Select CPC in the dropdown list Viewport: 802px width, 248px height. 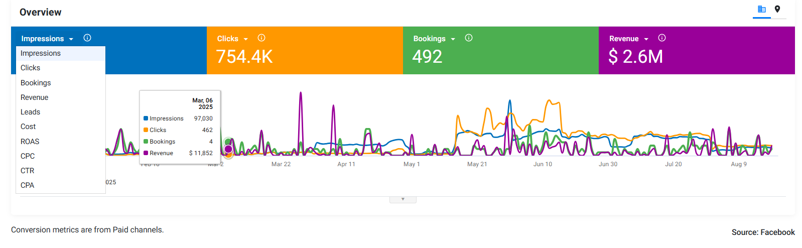[61, 156]
